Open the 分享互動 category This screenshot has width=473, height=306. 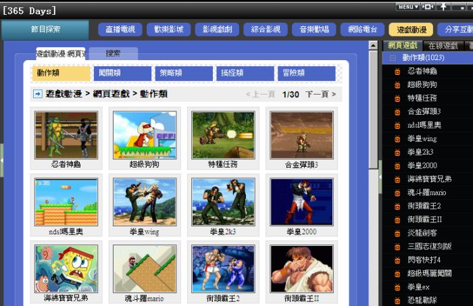[x=457, y=30]
